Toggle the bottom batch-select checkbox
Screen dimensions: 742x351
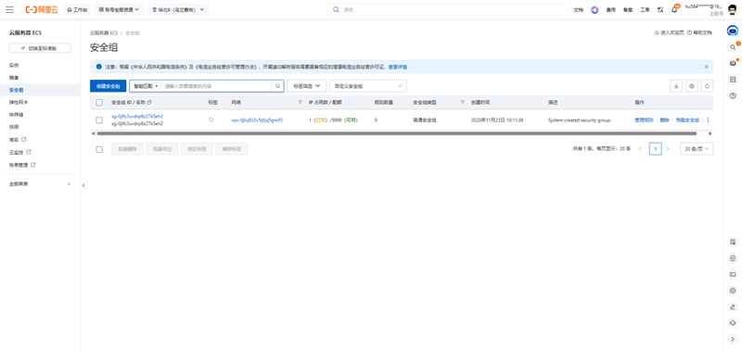click(99, 149)
